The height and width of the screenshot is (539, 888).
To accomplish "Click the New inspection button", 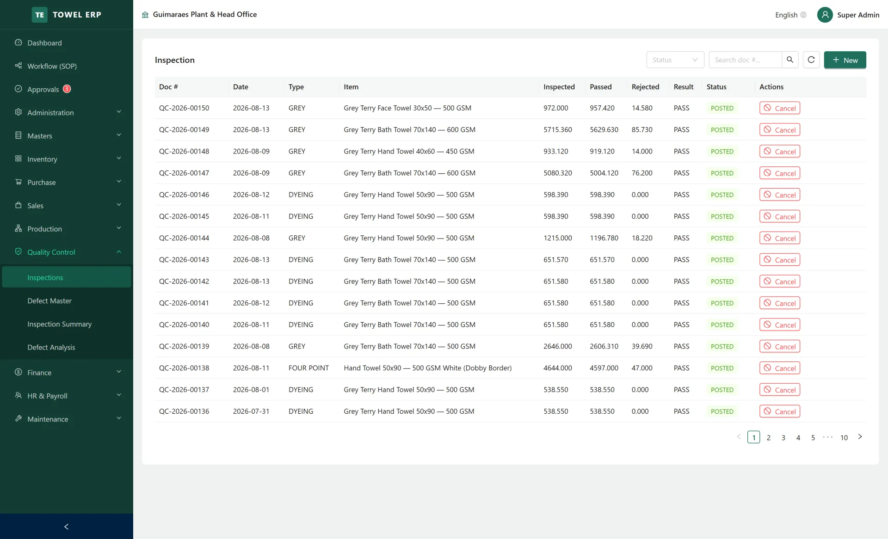I will click(x=845, y=60).
